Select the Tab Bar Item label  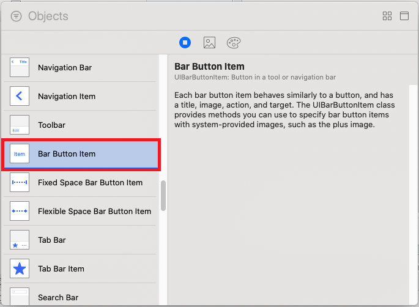point(61,268)
